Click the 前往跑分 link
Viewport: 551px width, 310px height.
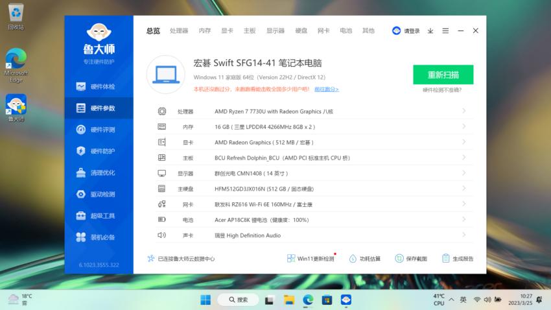(327, 89)
